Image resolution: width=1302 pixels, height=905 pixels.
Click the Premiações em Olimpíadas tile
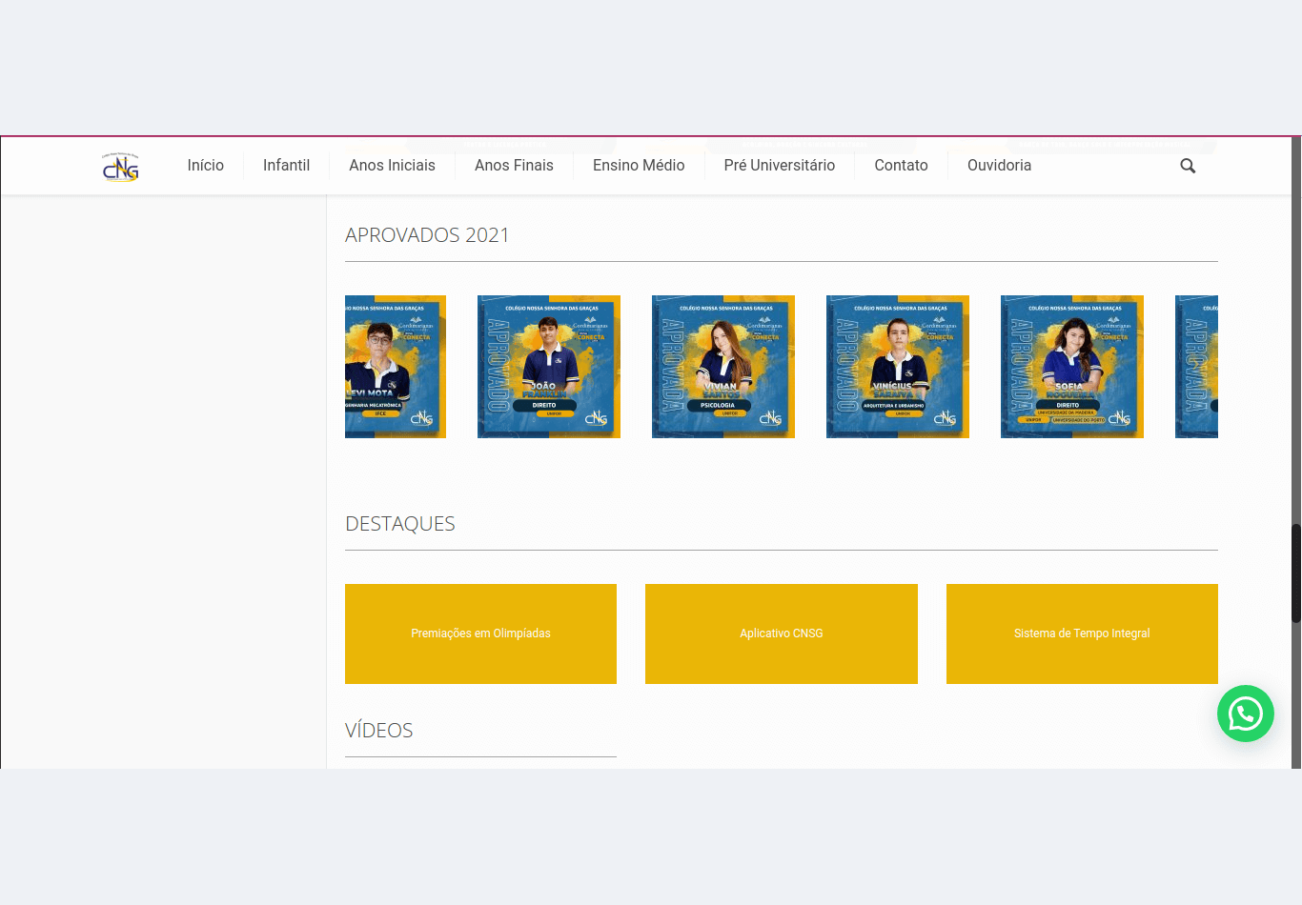(480, 633)
